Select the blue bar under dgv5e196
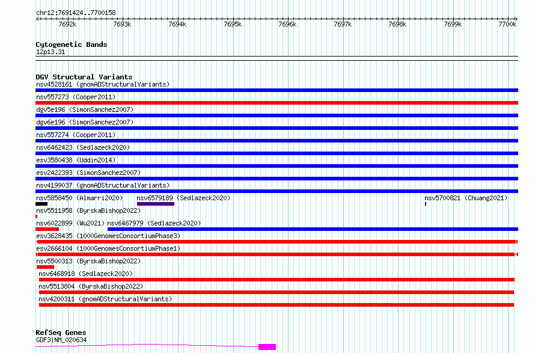This screenshot has height=353, width=535. (x=277, y=115)
